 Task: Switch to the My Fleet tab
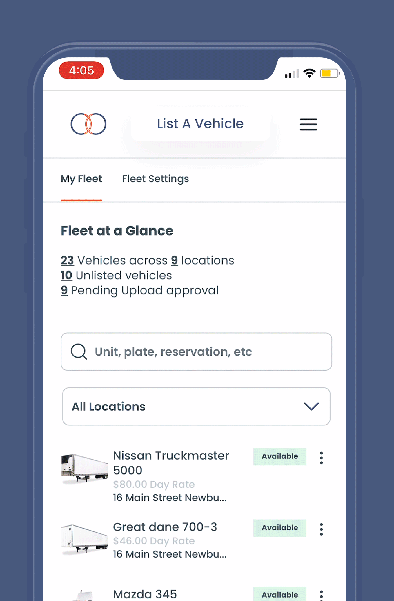(81, 179)
